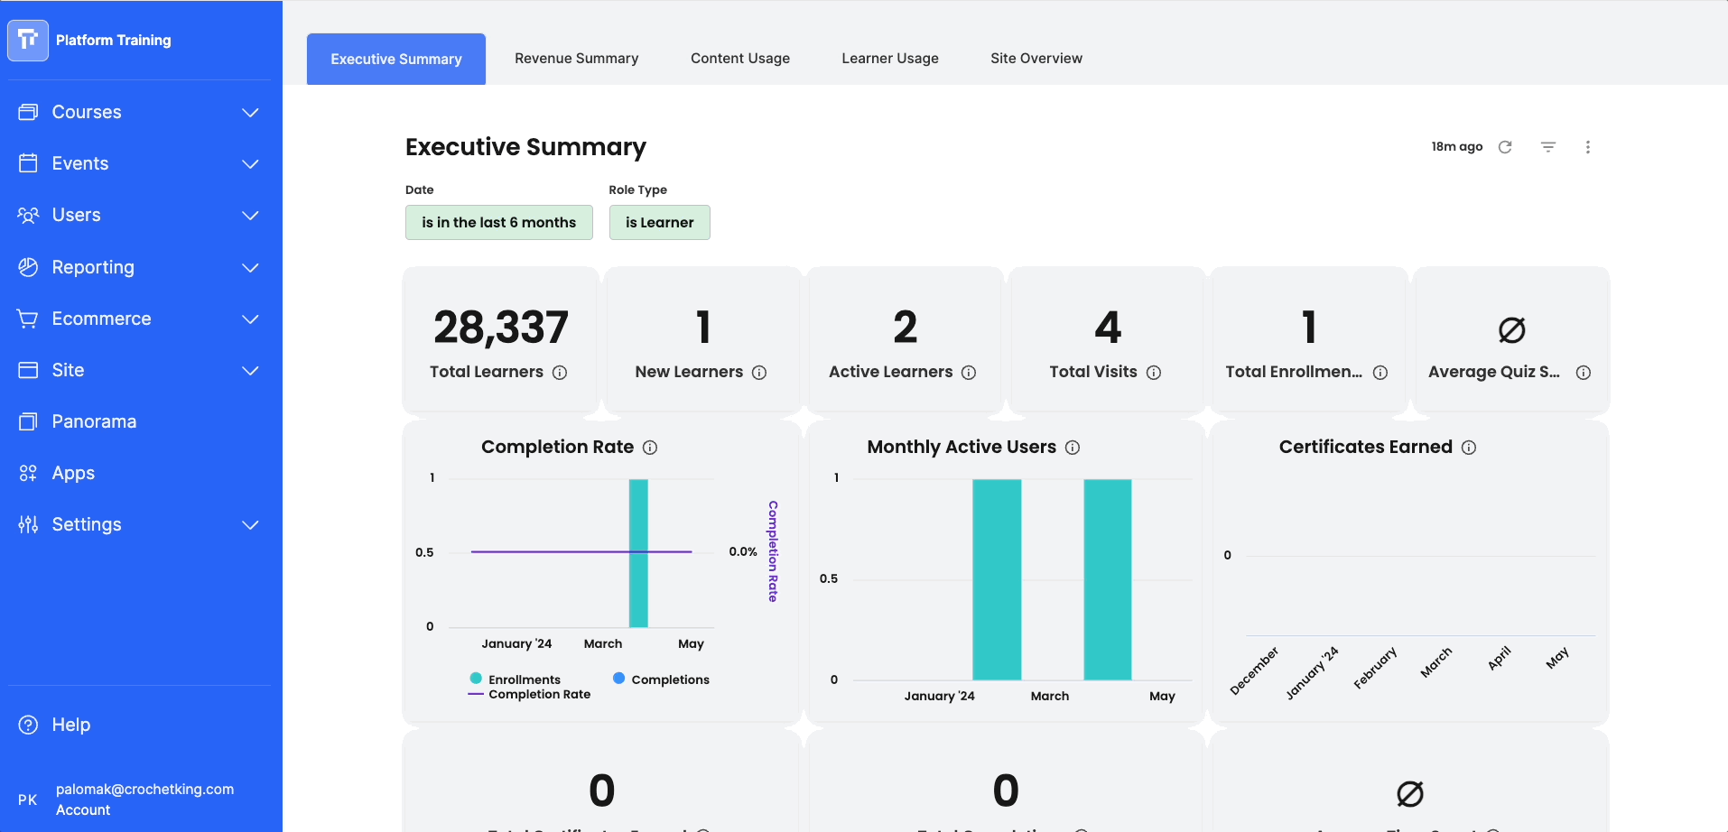Click info icon beside Certificates Earned
This screenshot has width=1728, height=832.
click(1469, 448)
